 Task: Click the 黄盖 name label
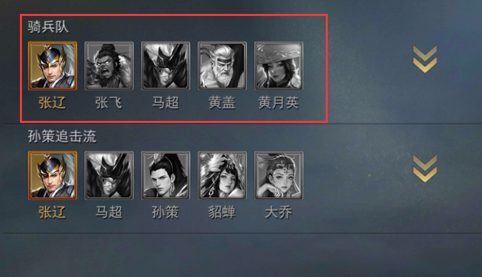point(222,102)
